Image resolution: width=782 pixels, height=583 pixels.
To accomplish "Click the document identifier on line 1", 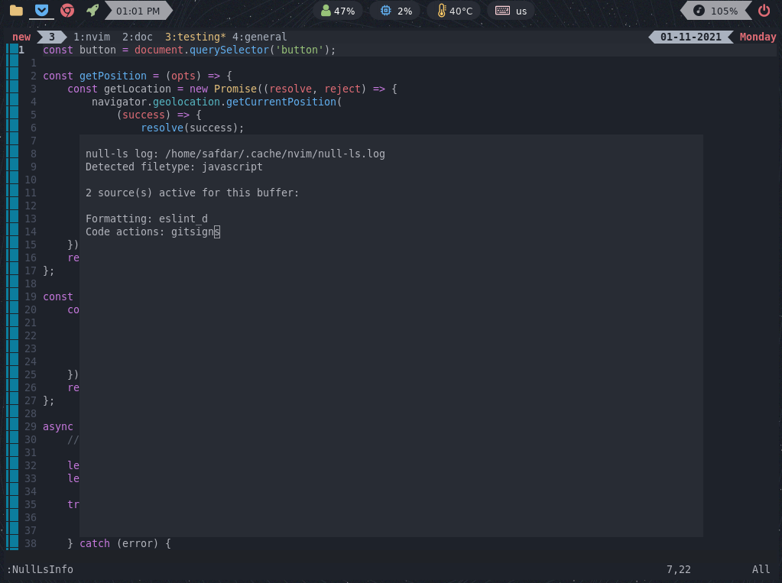I will coord(158,50).
